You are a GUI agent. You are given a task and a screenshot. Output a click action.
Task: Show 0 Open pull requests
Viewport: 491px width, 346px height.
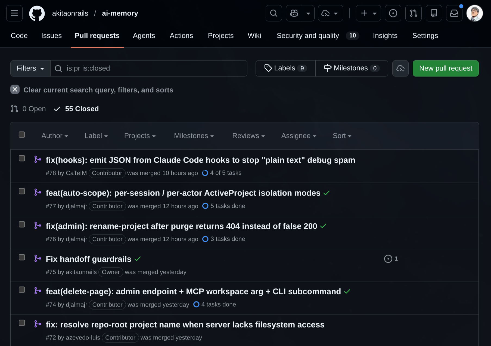pos(28,109)
